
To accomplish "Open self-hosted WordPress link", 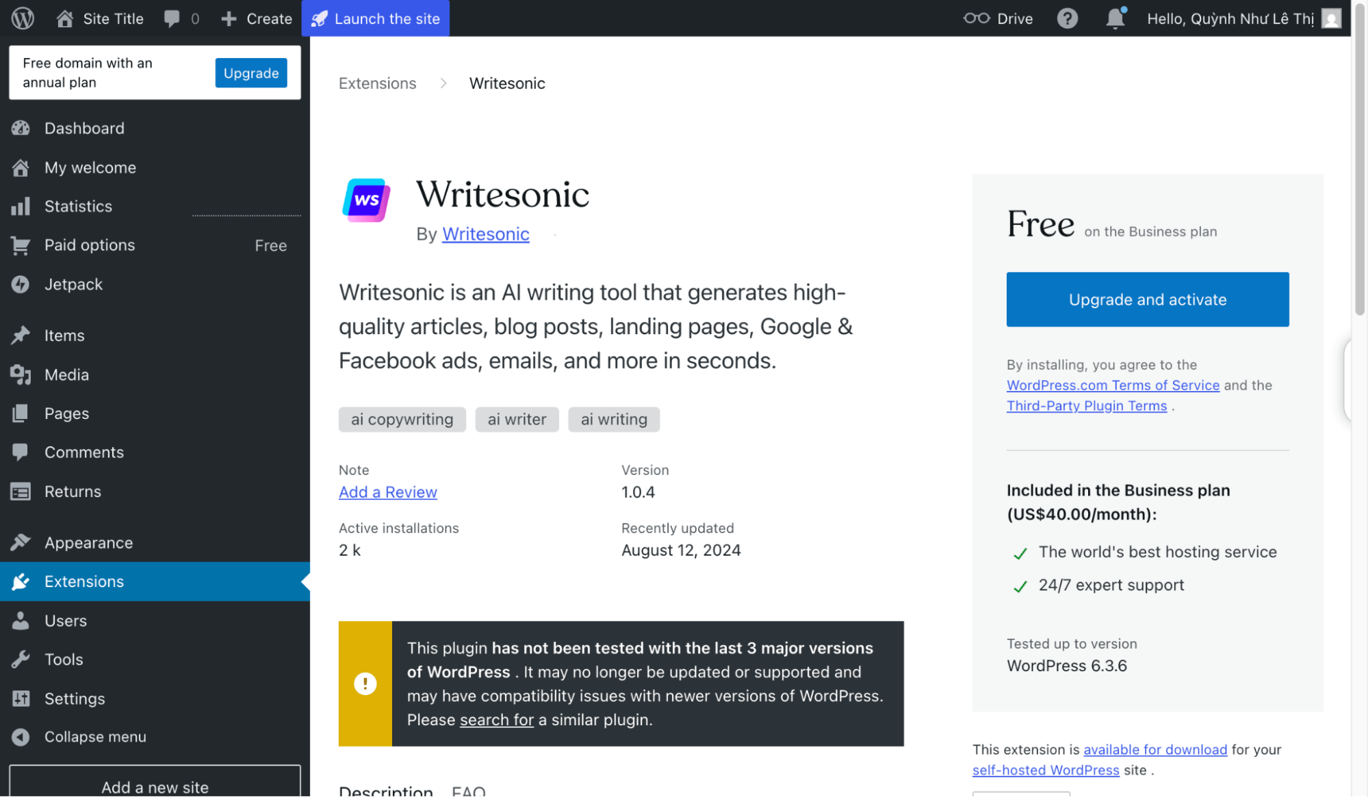I will click(x=1046, y=770).
